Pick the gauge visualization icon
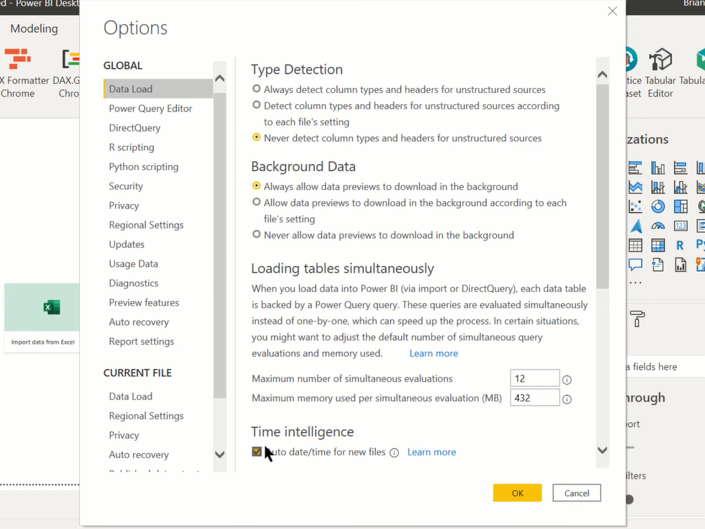Screen dimensions: 705x529 tap(657, 226)
